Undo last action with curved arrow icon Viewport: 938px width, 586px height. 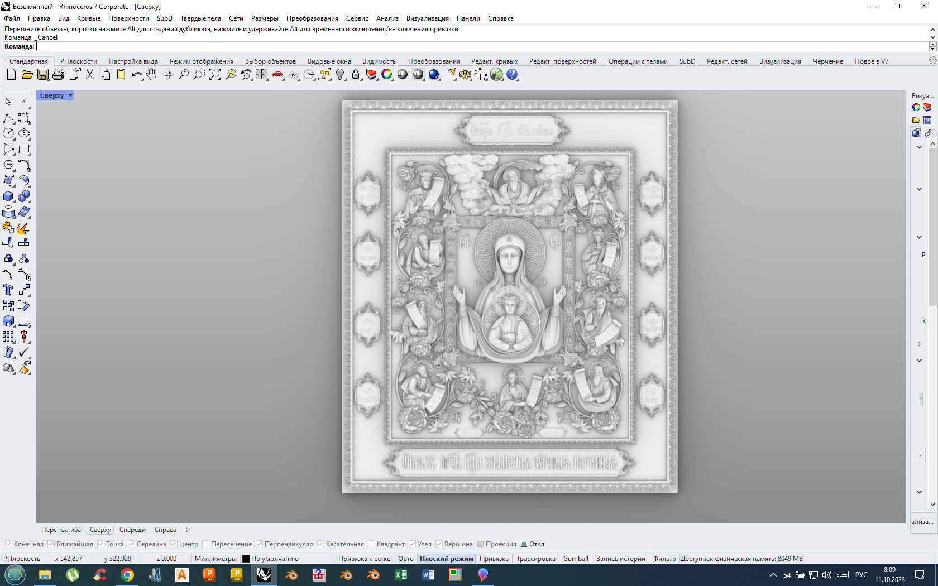136,74
